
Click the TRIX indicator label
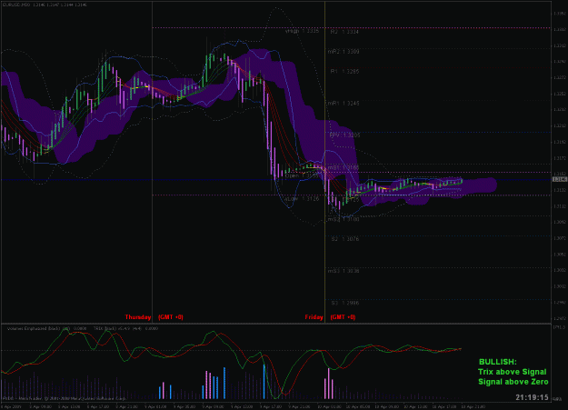126,328
